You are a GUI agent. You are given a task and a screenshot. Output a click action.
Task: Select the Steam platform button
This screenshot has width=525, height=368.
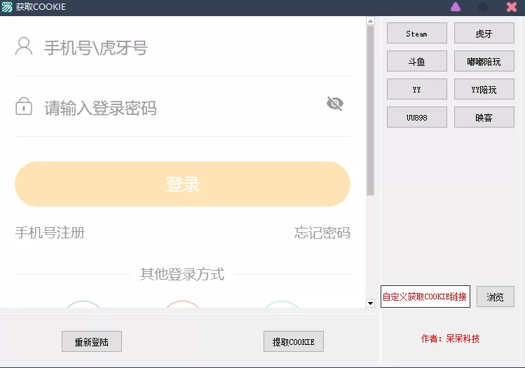(417, 33)
